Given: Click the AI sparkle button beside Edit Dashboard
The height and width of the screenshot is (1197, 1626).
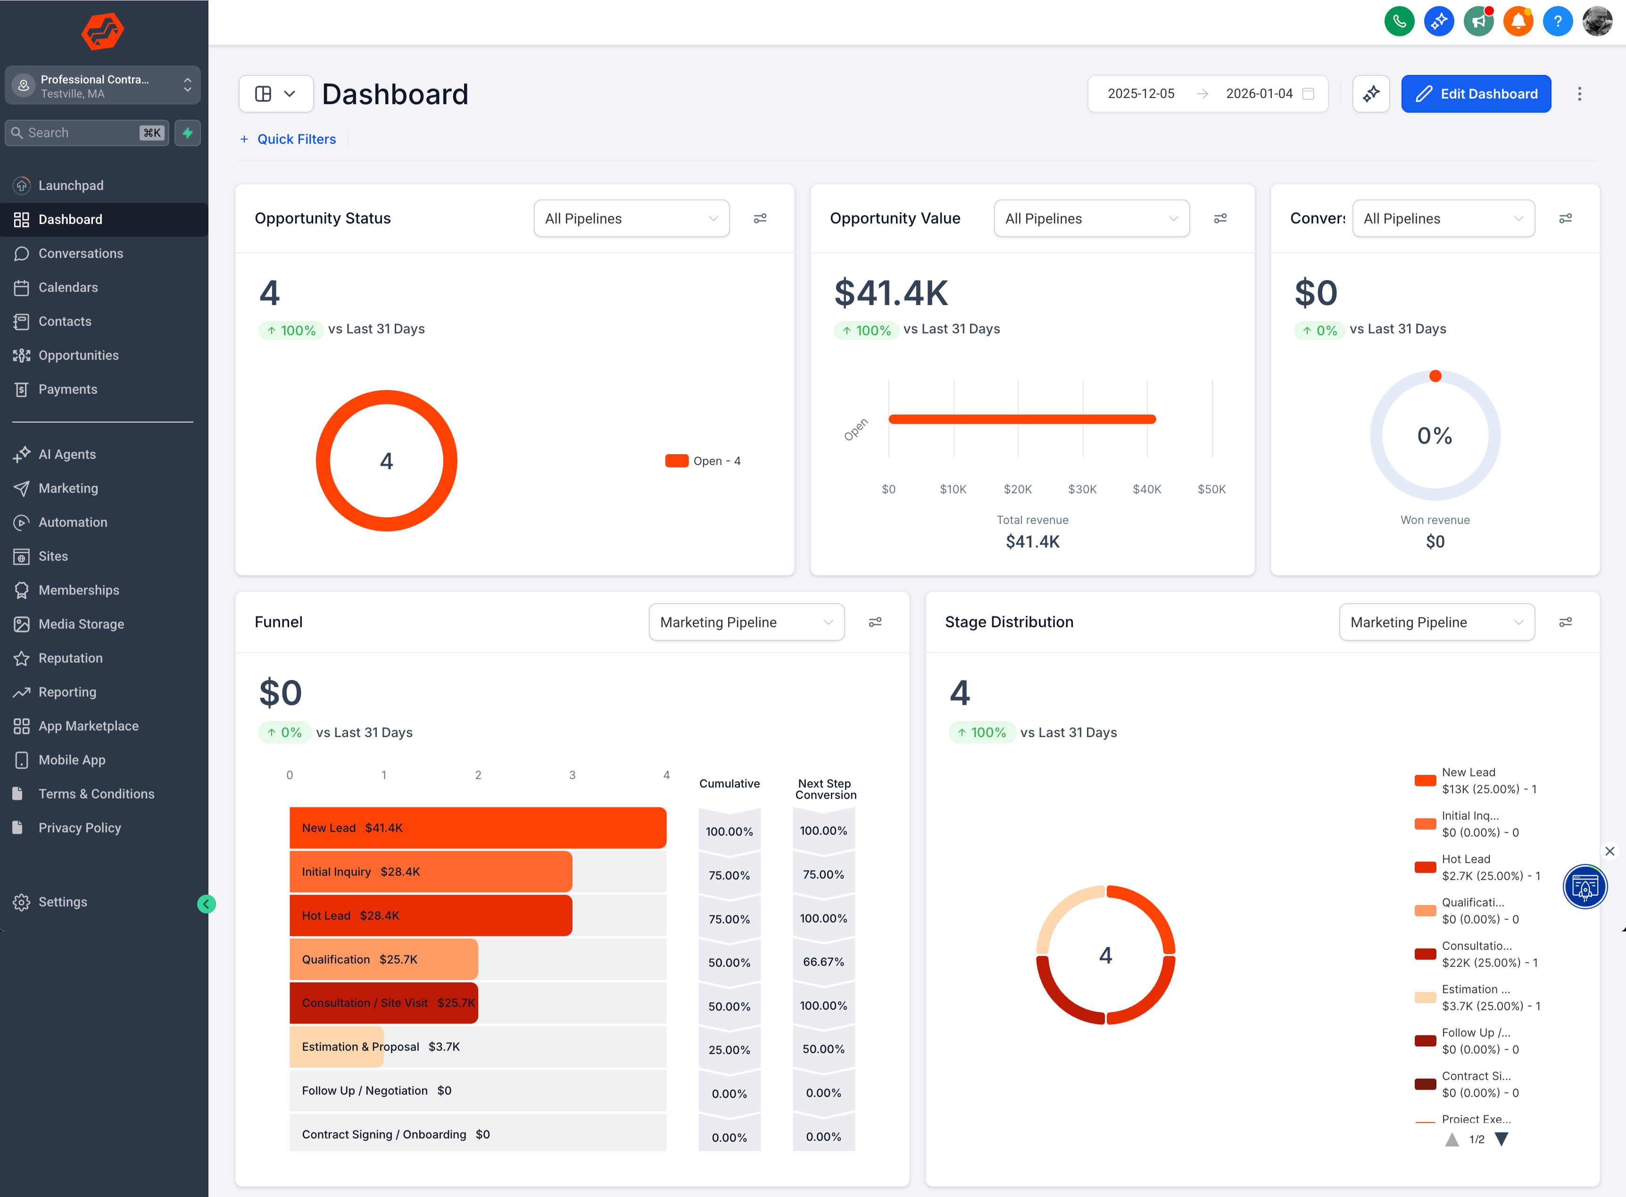Looking at the screenshot, I should point(1370,93).
